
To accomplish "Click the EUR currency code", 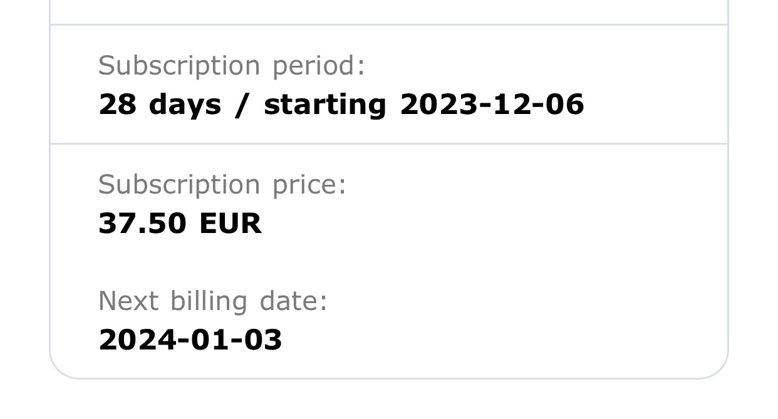I will (x=230, y=224).
